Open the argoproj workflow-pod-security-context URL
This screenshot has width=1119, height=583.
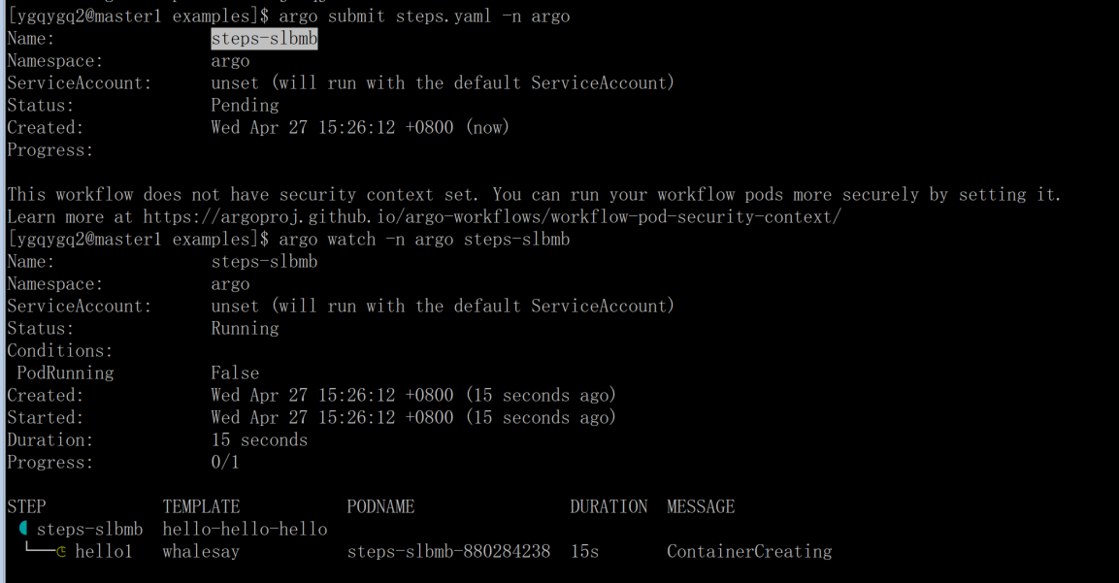coord(492,217)
